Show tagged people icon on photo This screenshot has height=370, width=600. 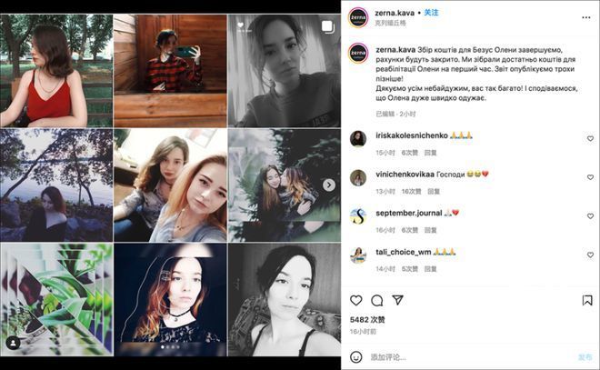(13, 343)
